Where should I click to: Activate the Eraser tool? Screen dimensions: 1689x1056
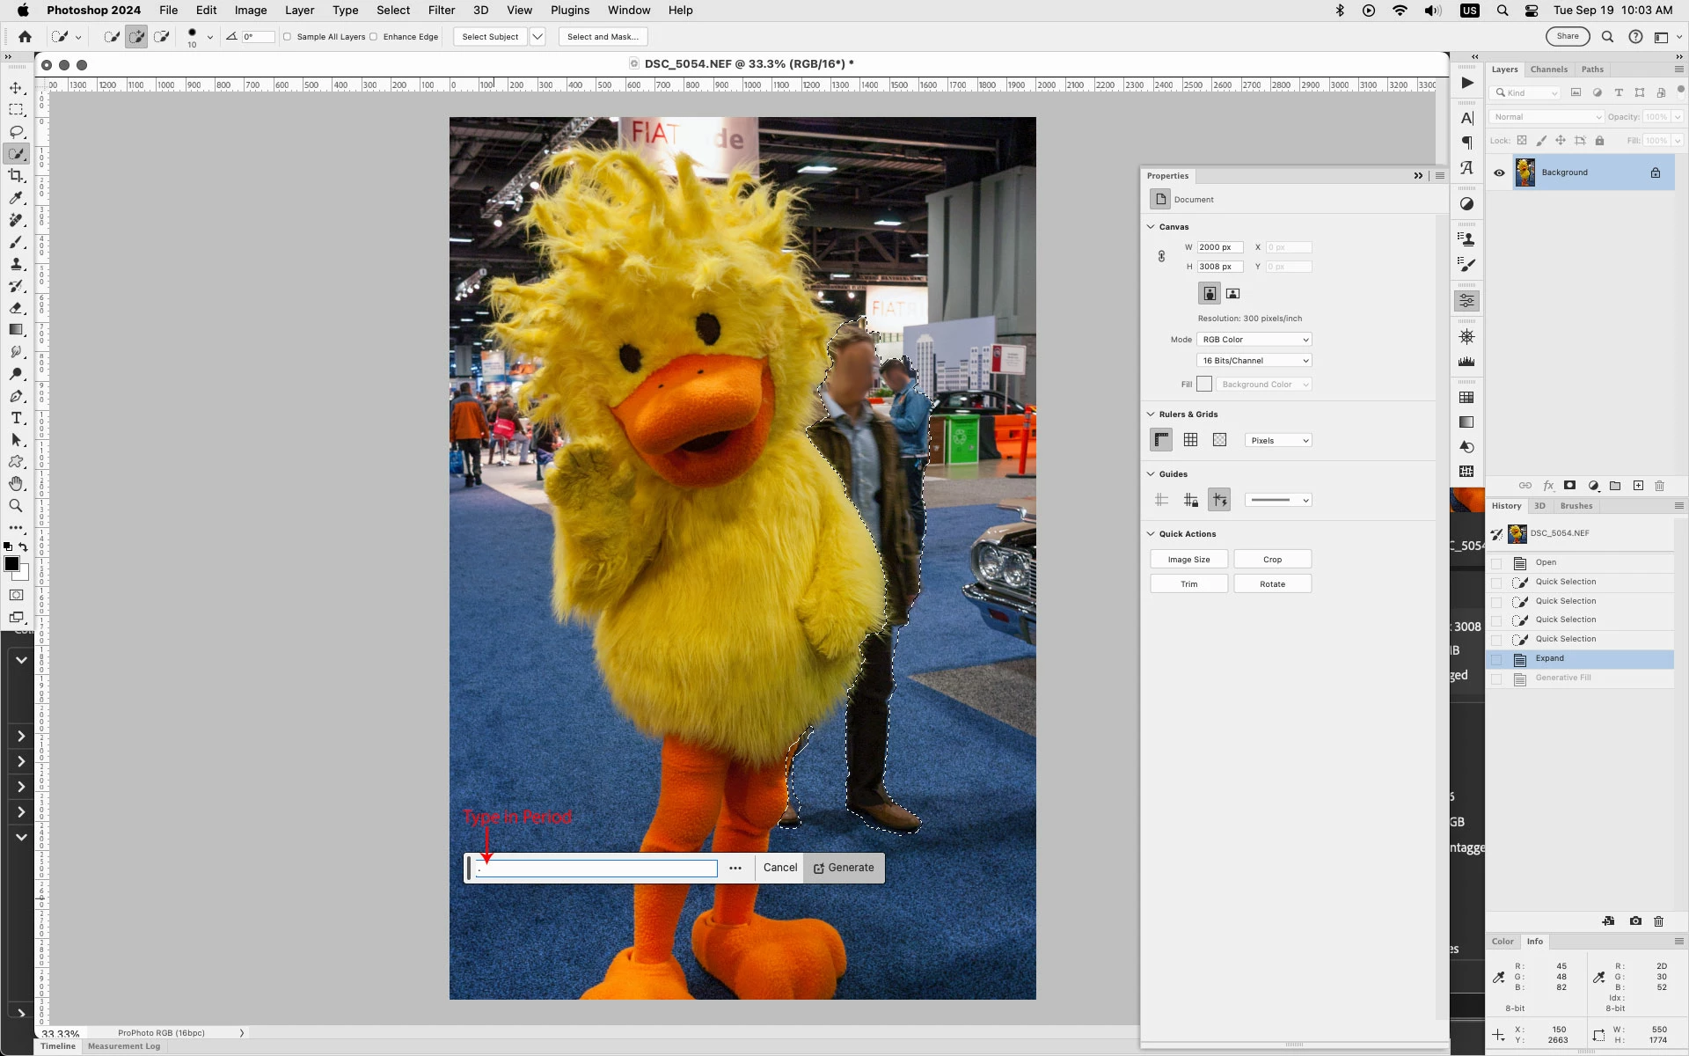point(16,308)
